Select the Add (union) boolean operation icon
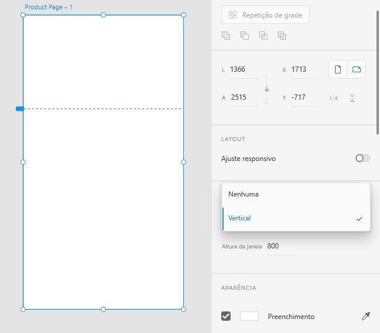Viewport: 380px width, 333px height. tap(226, 36)
